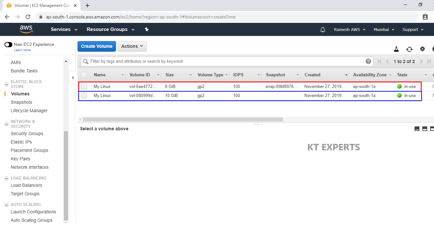Click the experiments flask icon
This screenshot has height=225, width=434.
tap(396, 49)
